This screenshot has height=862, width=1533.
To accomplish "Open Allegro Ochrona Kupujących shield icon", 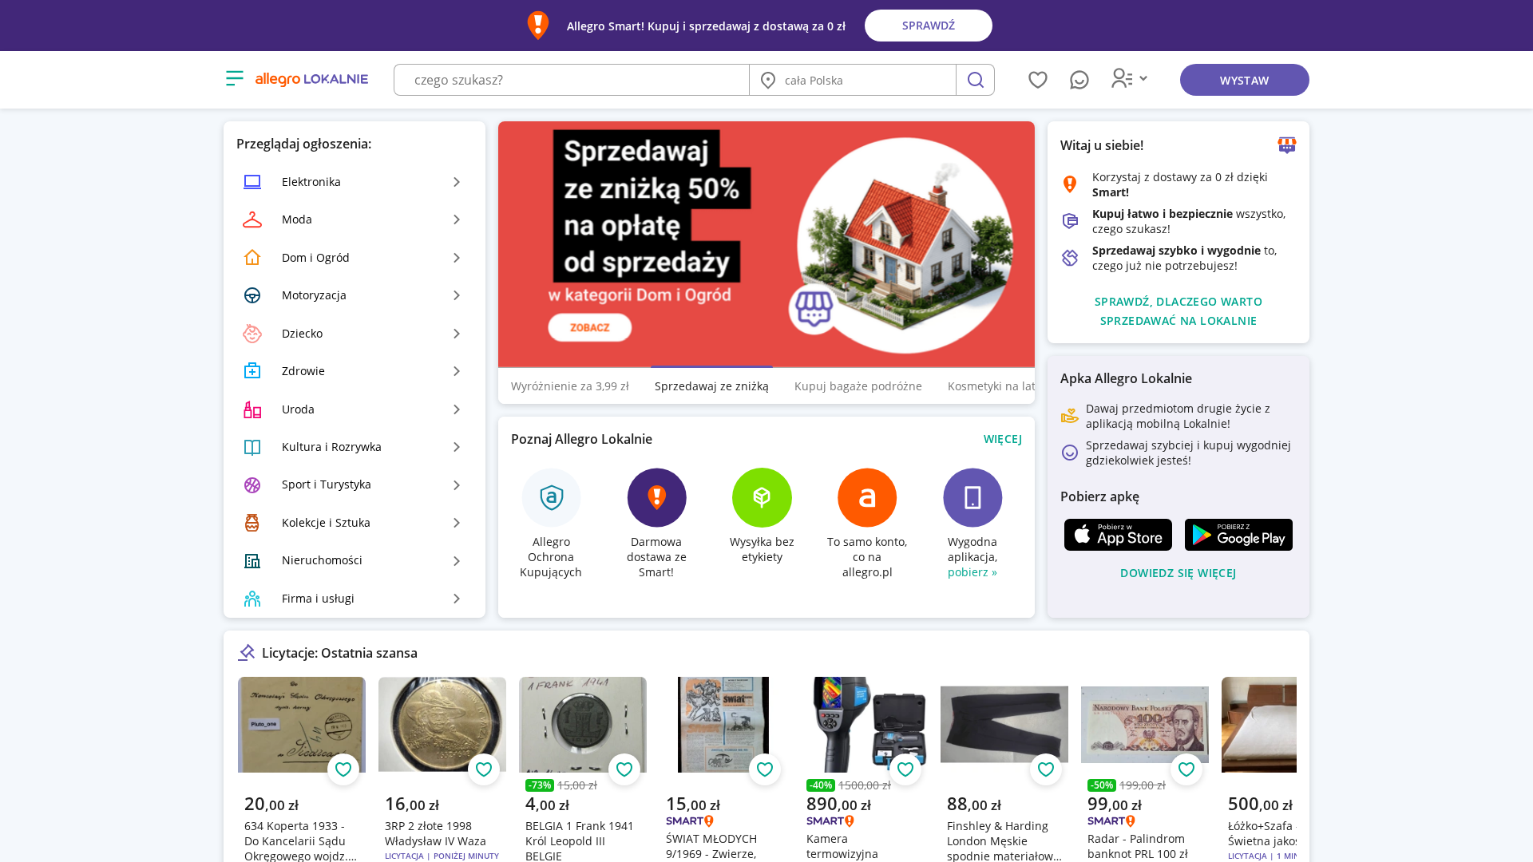I will click(x=552, y=497).
